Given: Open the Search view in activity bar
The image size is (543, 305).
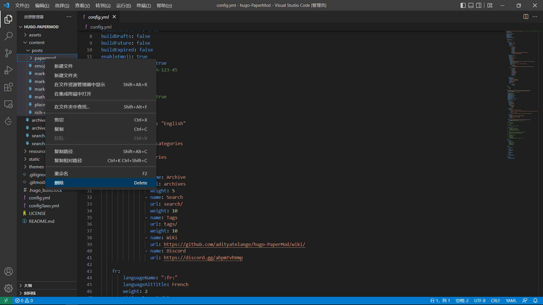Looking at the screenshot, I should coord(8,36).
